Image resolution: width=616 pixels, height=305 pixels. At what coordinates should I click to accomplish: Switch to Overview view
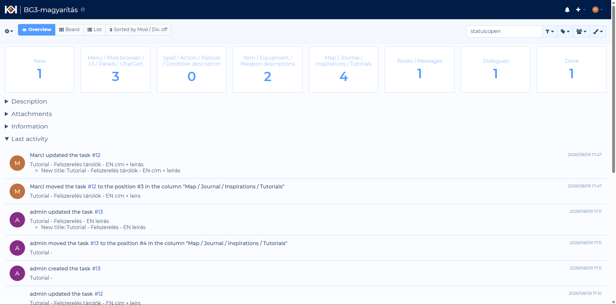pos(37,29)
